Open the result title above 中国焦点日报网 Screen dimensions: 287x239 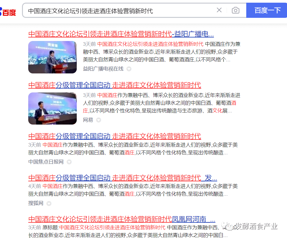pos(115,136)
